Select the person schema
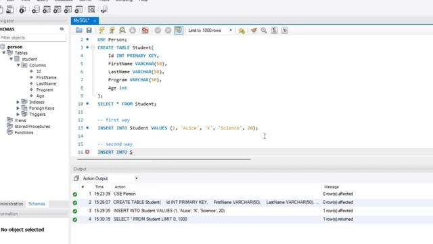433x244 pixels. 15,47
